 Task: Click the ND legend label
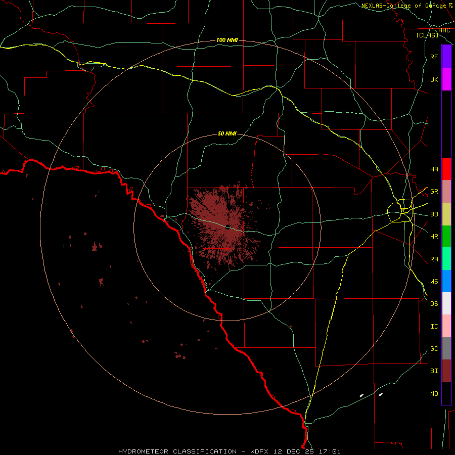434,394
